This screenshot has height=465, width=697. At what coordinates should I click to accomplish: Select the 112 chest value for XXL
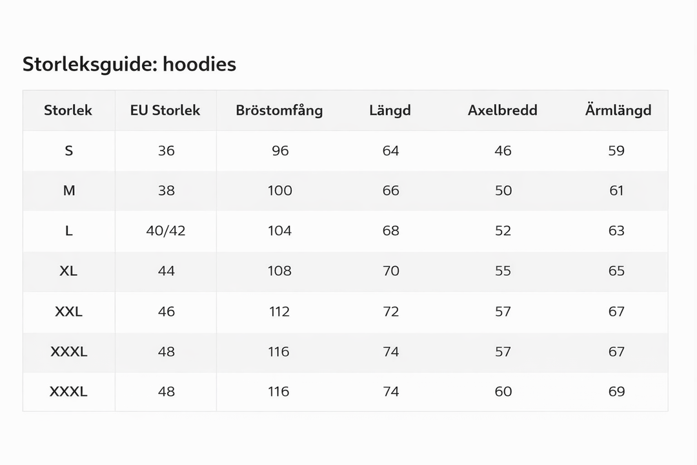point(279,311)
